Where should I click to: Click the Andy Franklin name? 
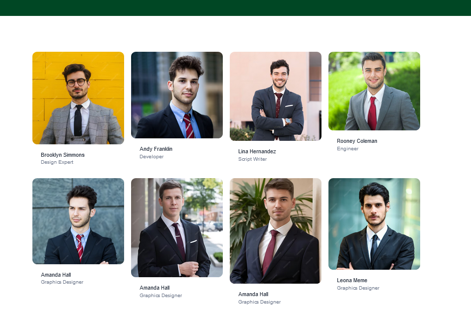(156, 149)
